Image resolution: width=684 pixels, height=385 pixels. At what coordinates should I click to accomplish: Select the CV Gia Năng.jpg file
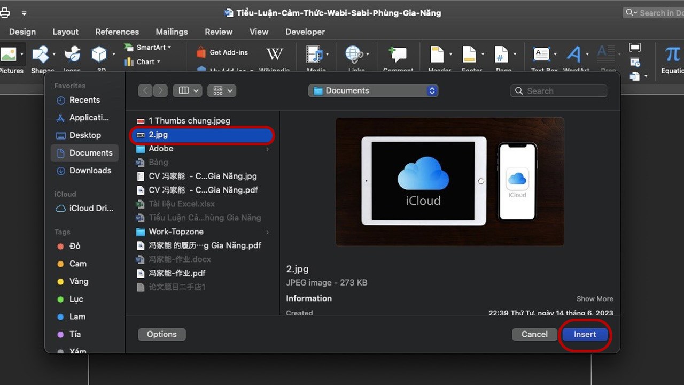coord(202,176)
